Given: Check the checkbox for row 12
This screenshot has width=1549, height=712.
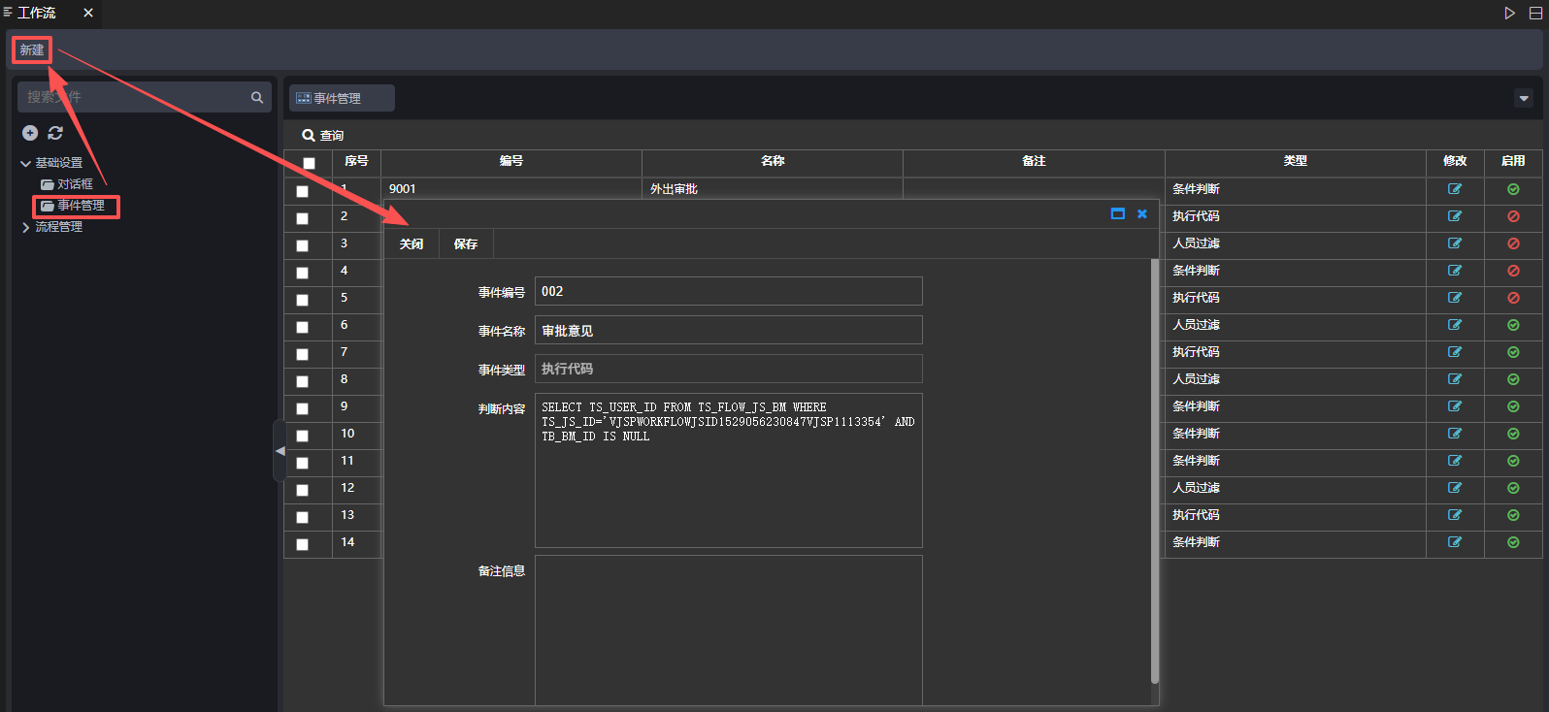Looking at the screenshot, I should click(x=302, y=490).
